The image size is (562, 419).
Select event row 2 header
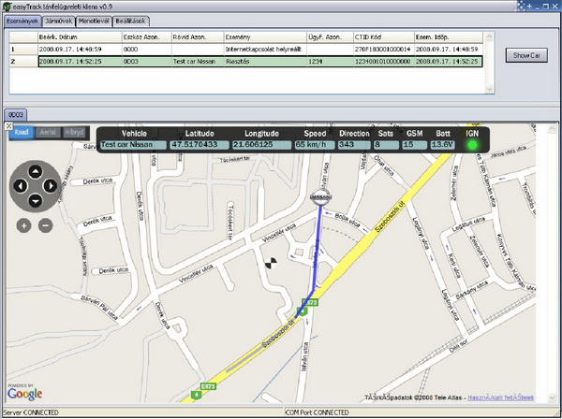click(23, 62)
